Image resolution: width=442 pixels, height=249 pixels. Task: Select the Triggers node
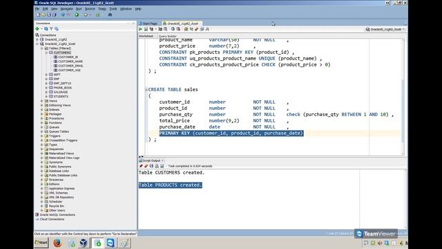point(55,136)
